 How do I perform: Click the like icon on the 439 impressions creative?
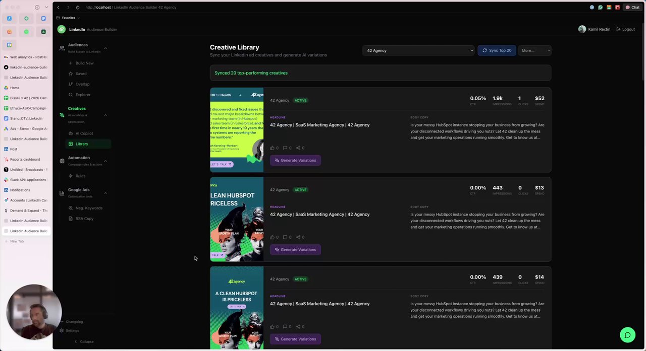[273, 327]
